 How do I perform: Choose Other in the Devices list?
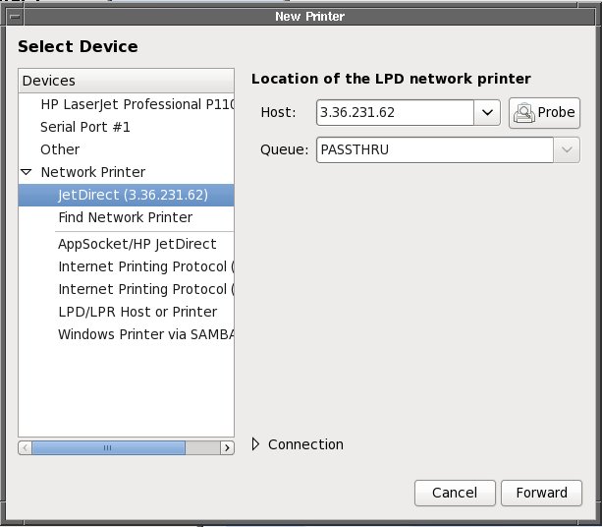point(60,149)
